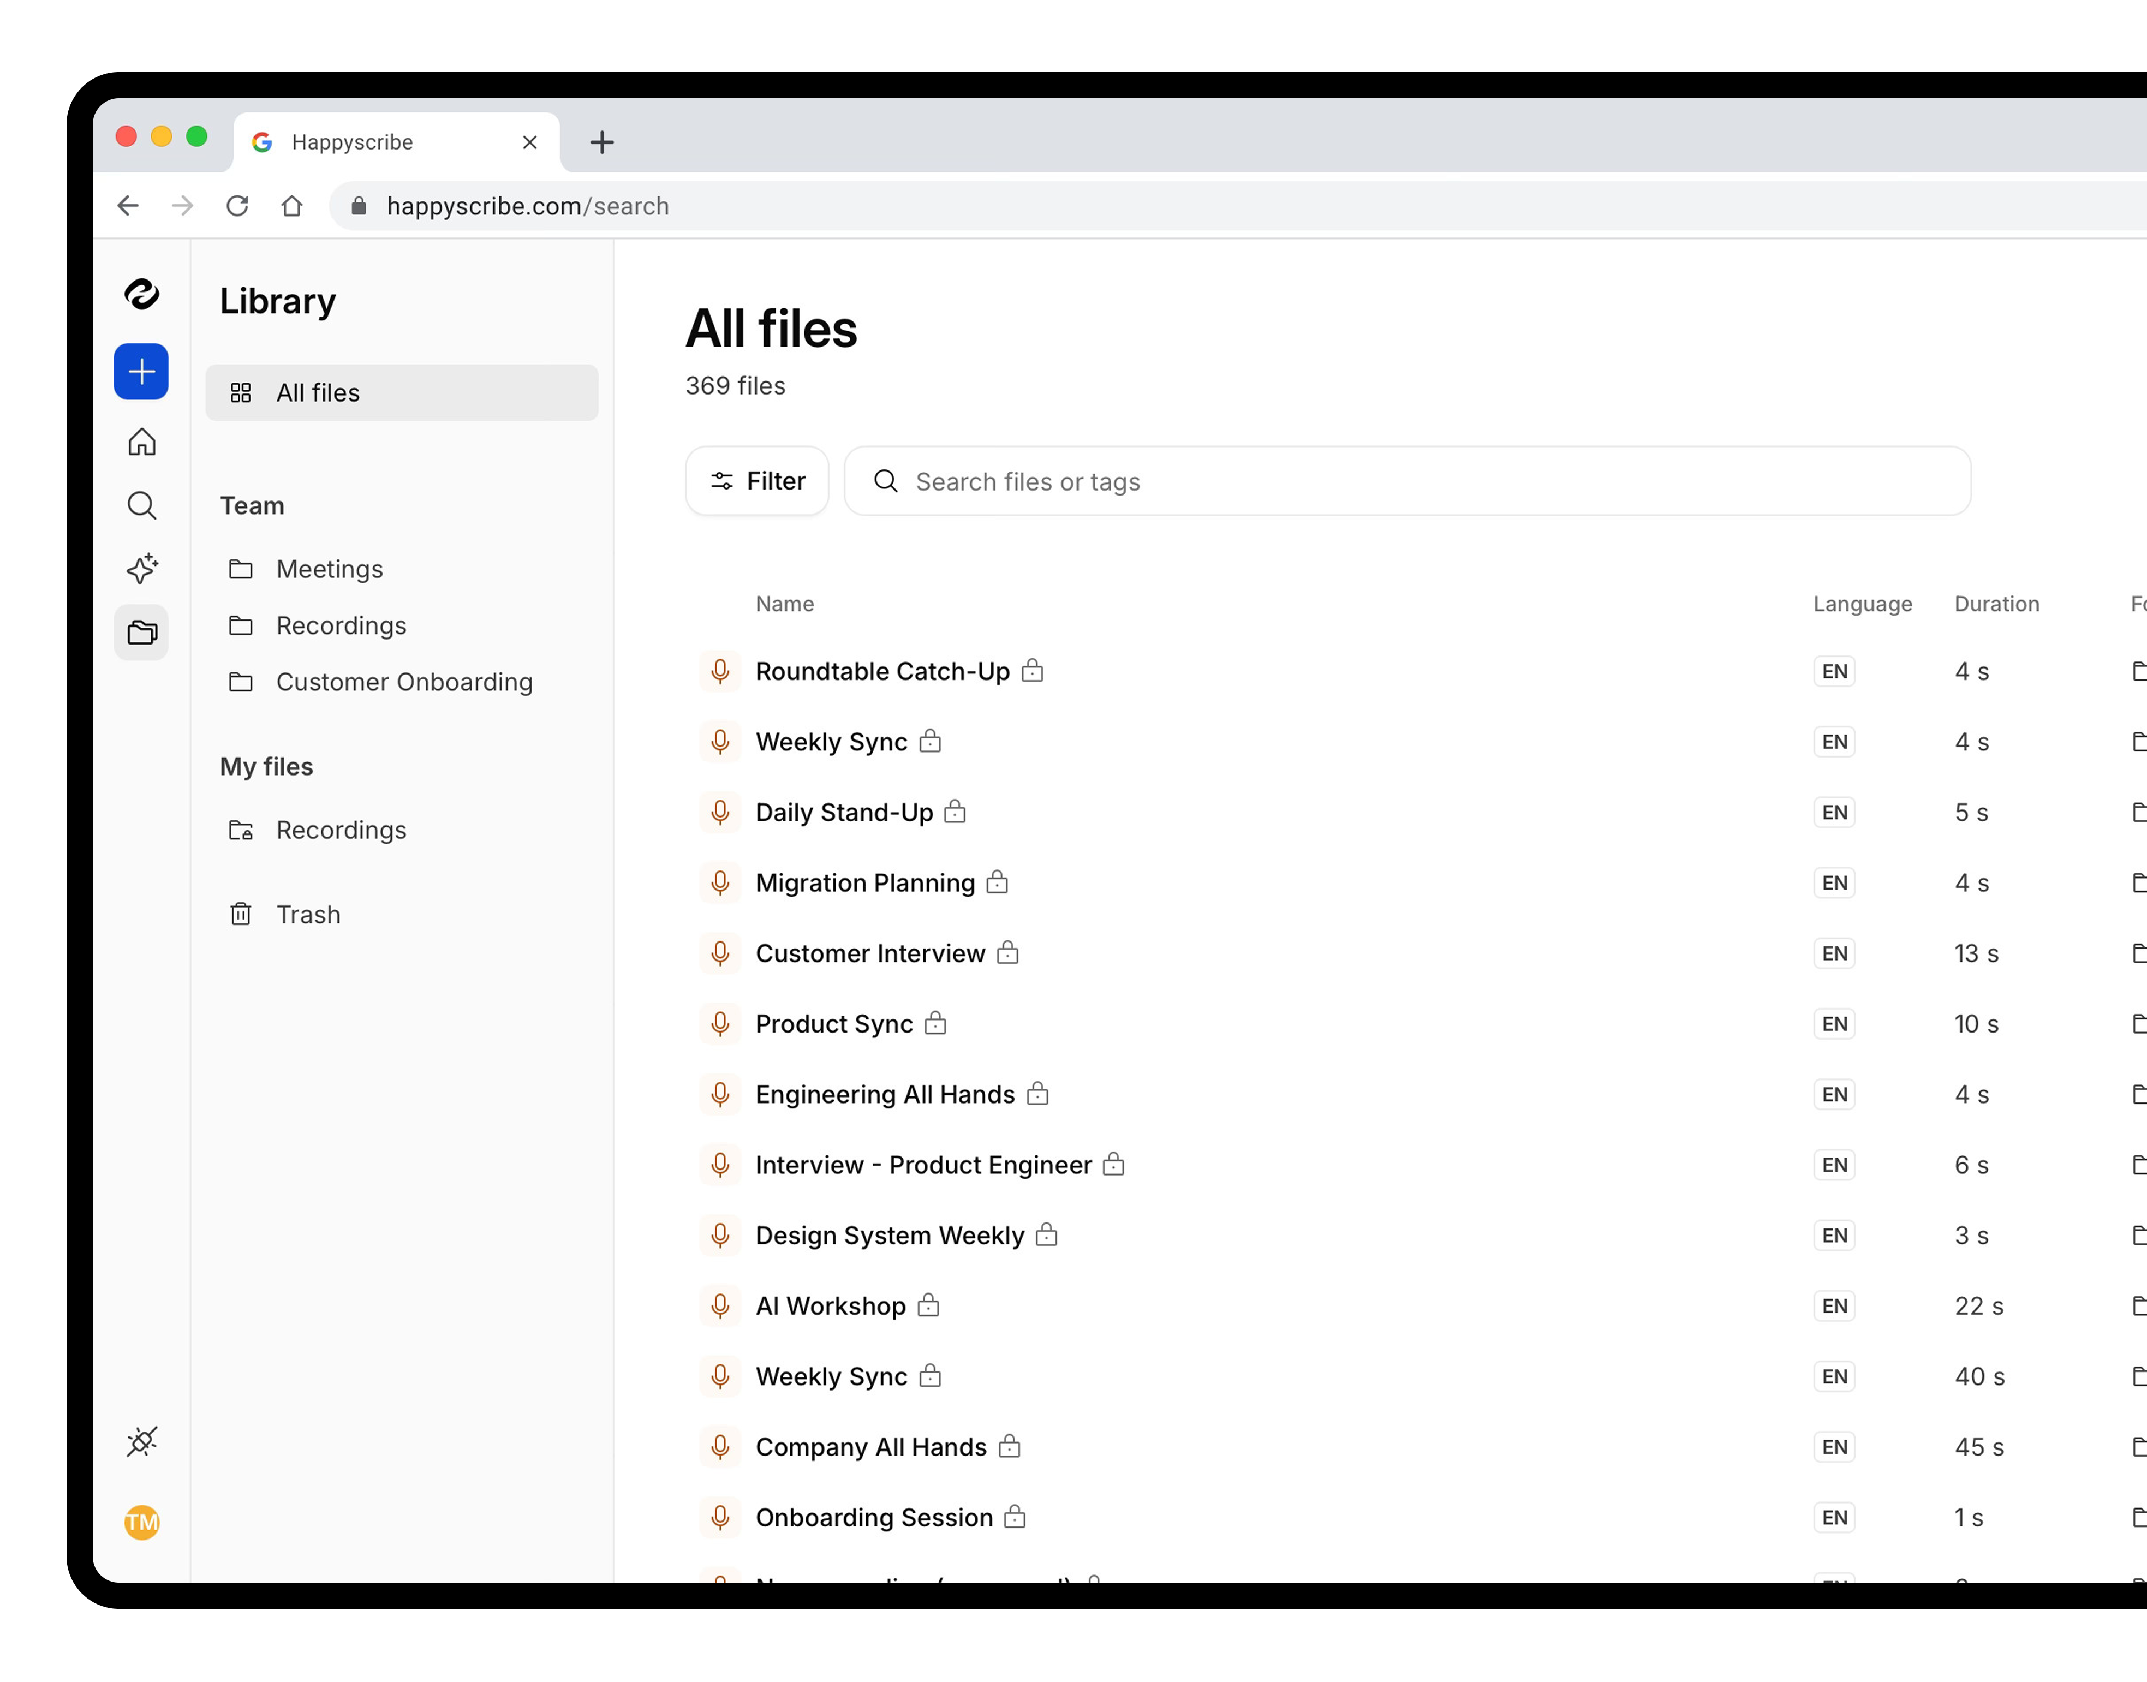Select All files in Library
The width and height of the screenshot is (2147, 1682).
point(402,393)
